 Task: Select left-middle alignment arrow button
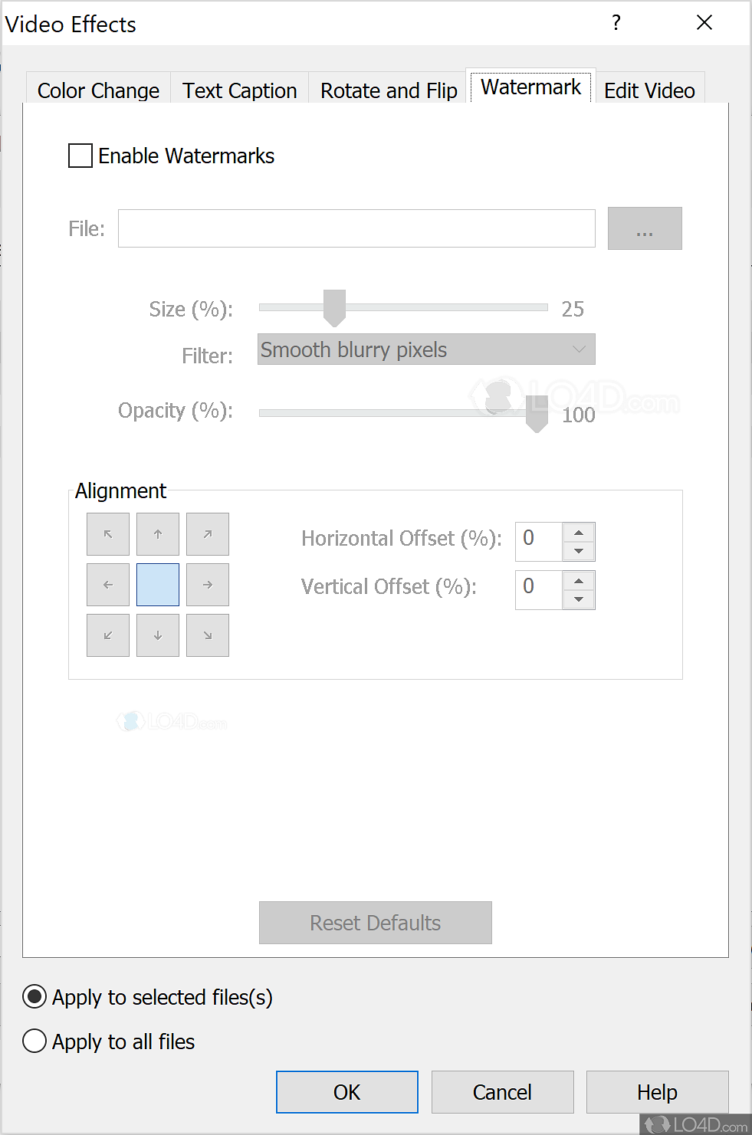click(x=108, y=585)
